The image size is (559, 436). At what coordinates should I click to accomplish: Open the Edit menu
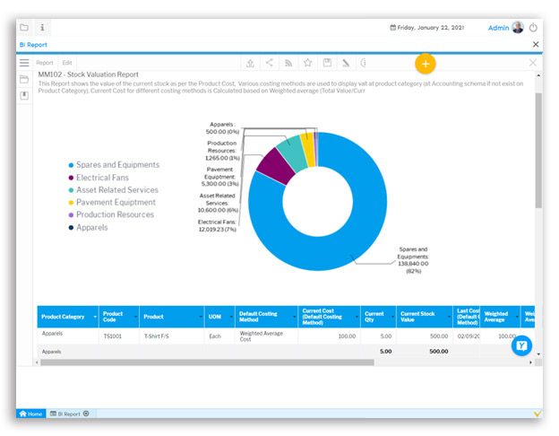click(67, 63)
